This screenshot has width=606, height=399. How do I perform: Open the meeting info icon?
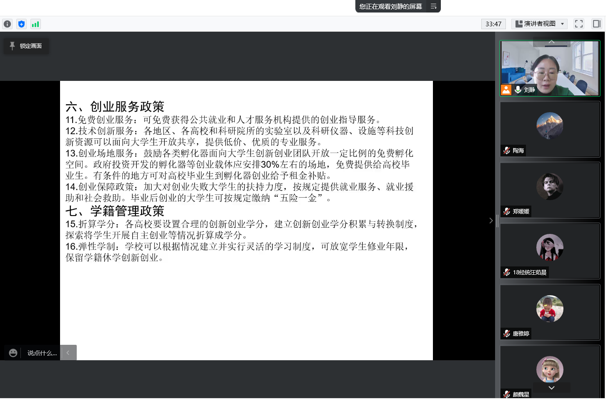[7, 24]
